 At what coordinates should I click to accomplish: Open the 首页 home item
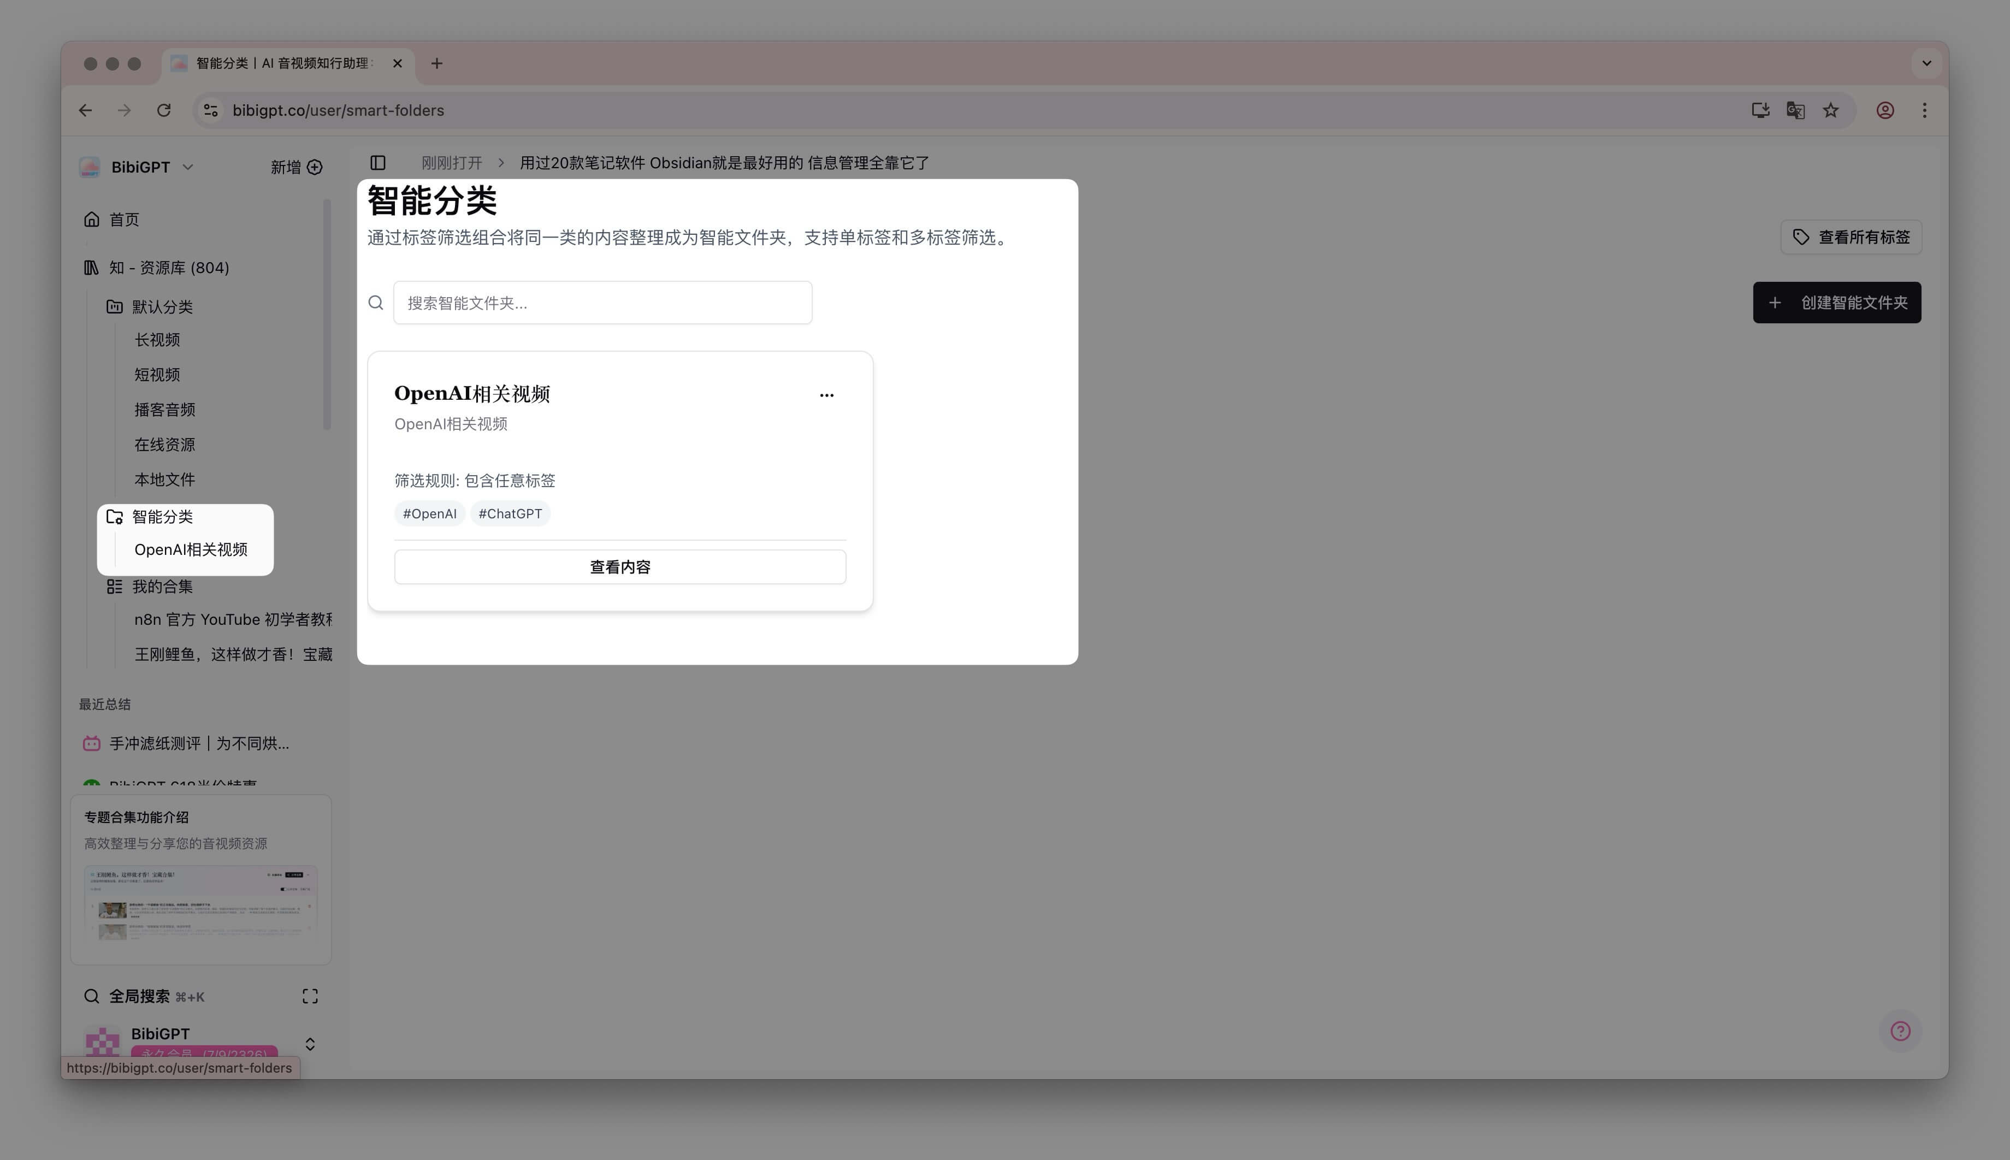tap(123, 219)
